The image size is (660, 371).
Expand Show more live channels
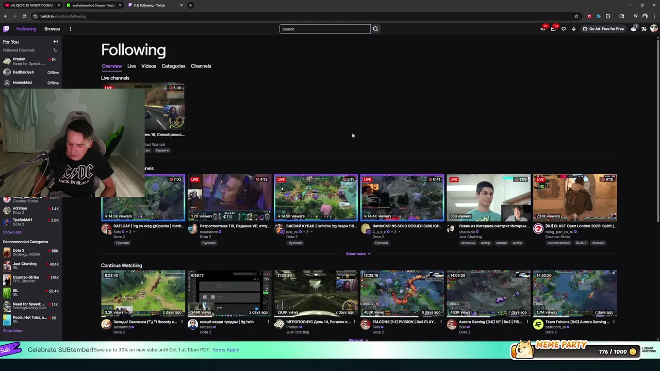coord(358,254)
